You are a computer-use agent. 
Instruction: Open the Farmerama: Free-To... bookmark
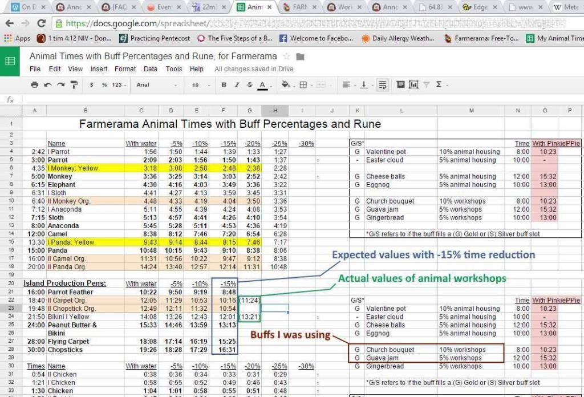click(481, 38)
